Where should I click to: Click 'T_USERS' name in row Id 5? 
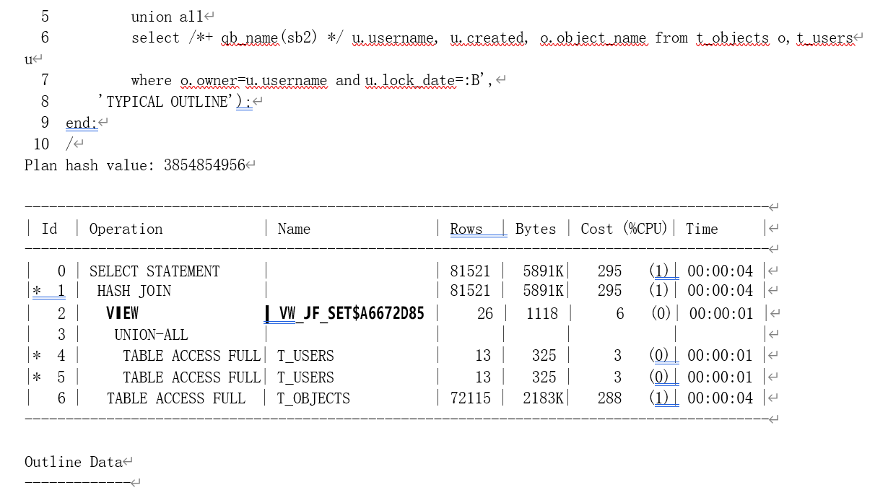tap(305, 377)
